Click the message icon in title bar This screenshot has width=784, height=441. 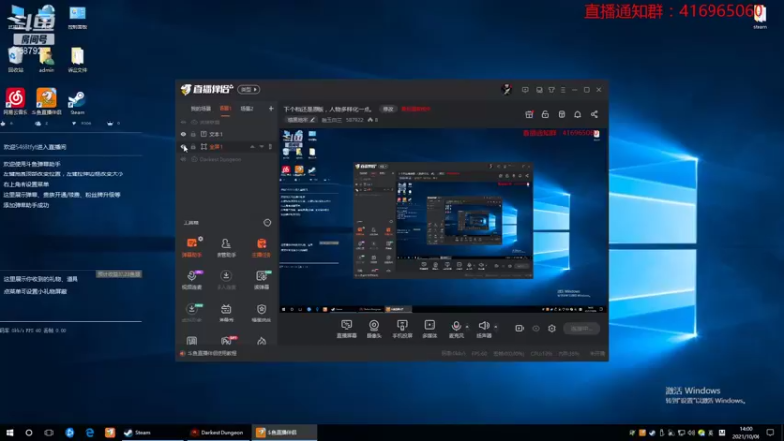(x=525, y=90)
